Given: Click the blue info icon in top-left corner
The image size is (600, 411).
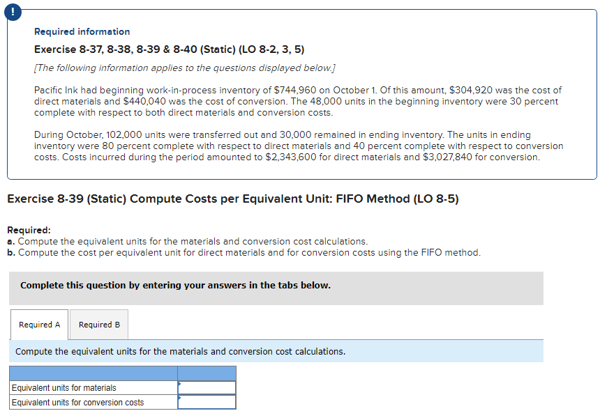Looking at the screenshot, I should point(13,12).
